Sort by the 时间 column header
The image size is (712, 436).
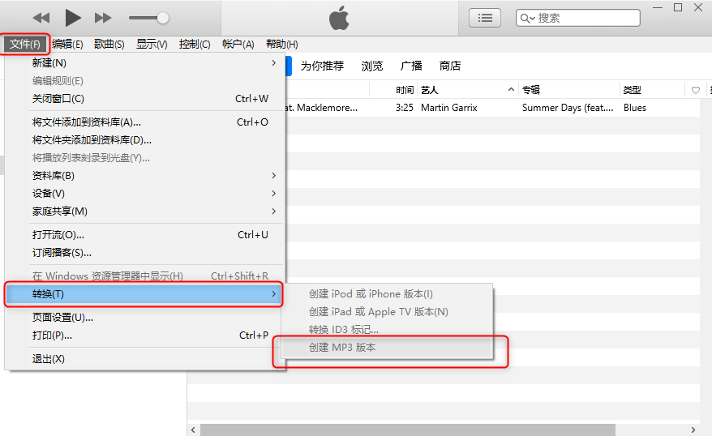click(405, 90)
